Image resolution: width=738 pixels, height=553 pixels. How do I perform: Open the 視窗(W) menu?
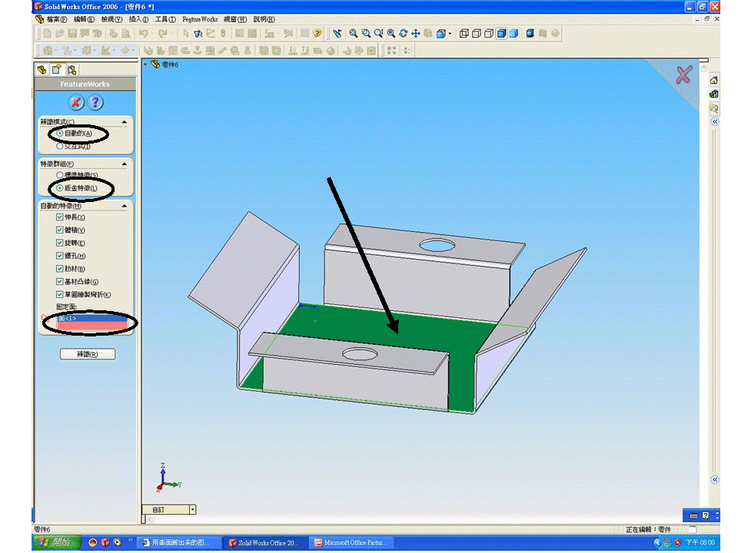click(235, 19)
